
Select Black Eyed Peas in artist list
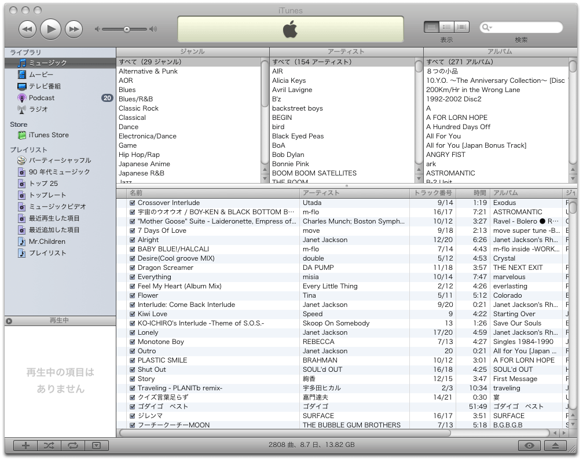[x=342, y=136]
